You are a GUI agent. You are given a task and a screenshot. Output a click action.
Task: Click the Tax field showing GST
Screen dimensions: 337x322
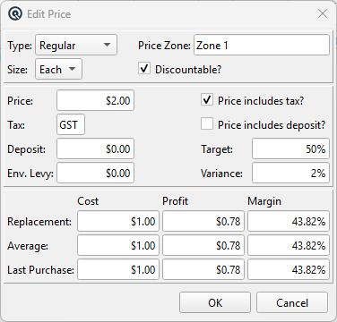click(71, 124)
